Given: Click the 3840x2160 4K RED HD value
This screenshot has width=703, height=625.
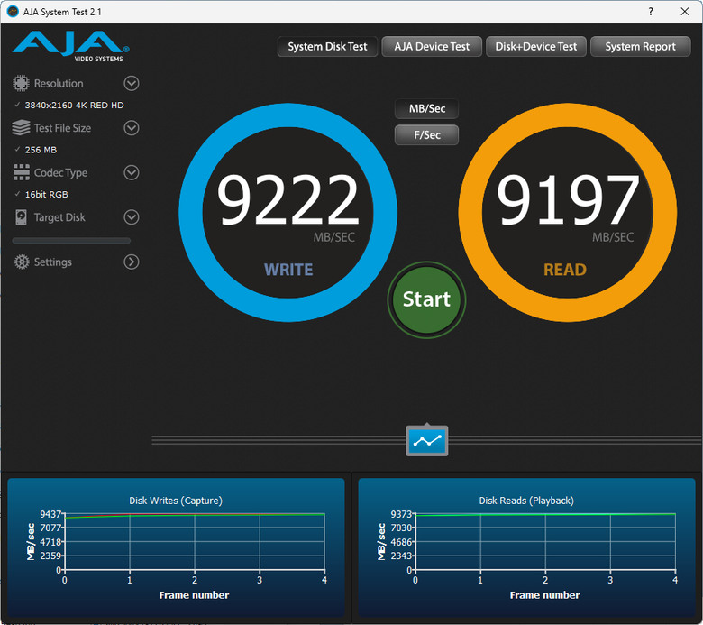Looking at the screenshot, I should click(x=75, y=105).
